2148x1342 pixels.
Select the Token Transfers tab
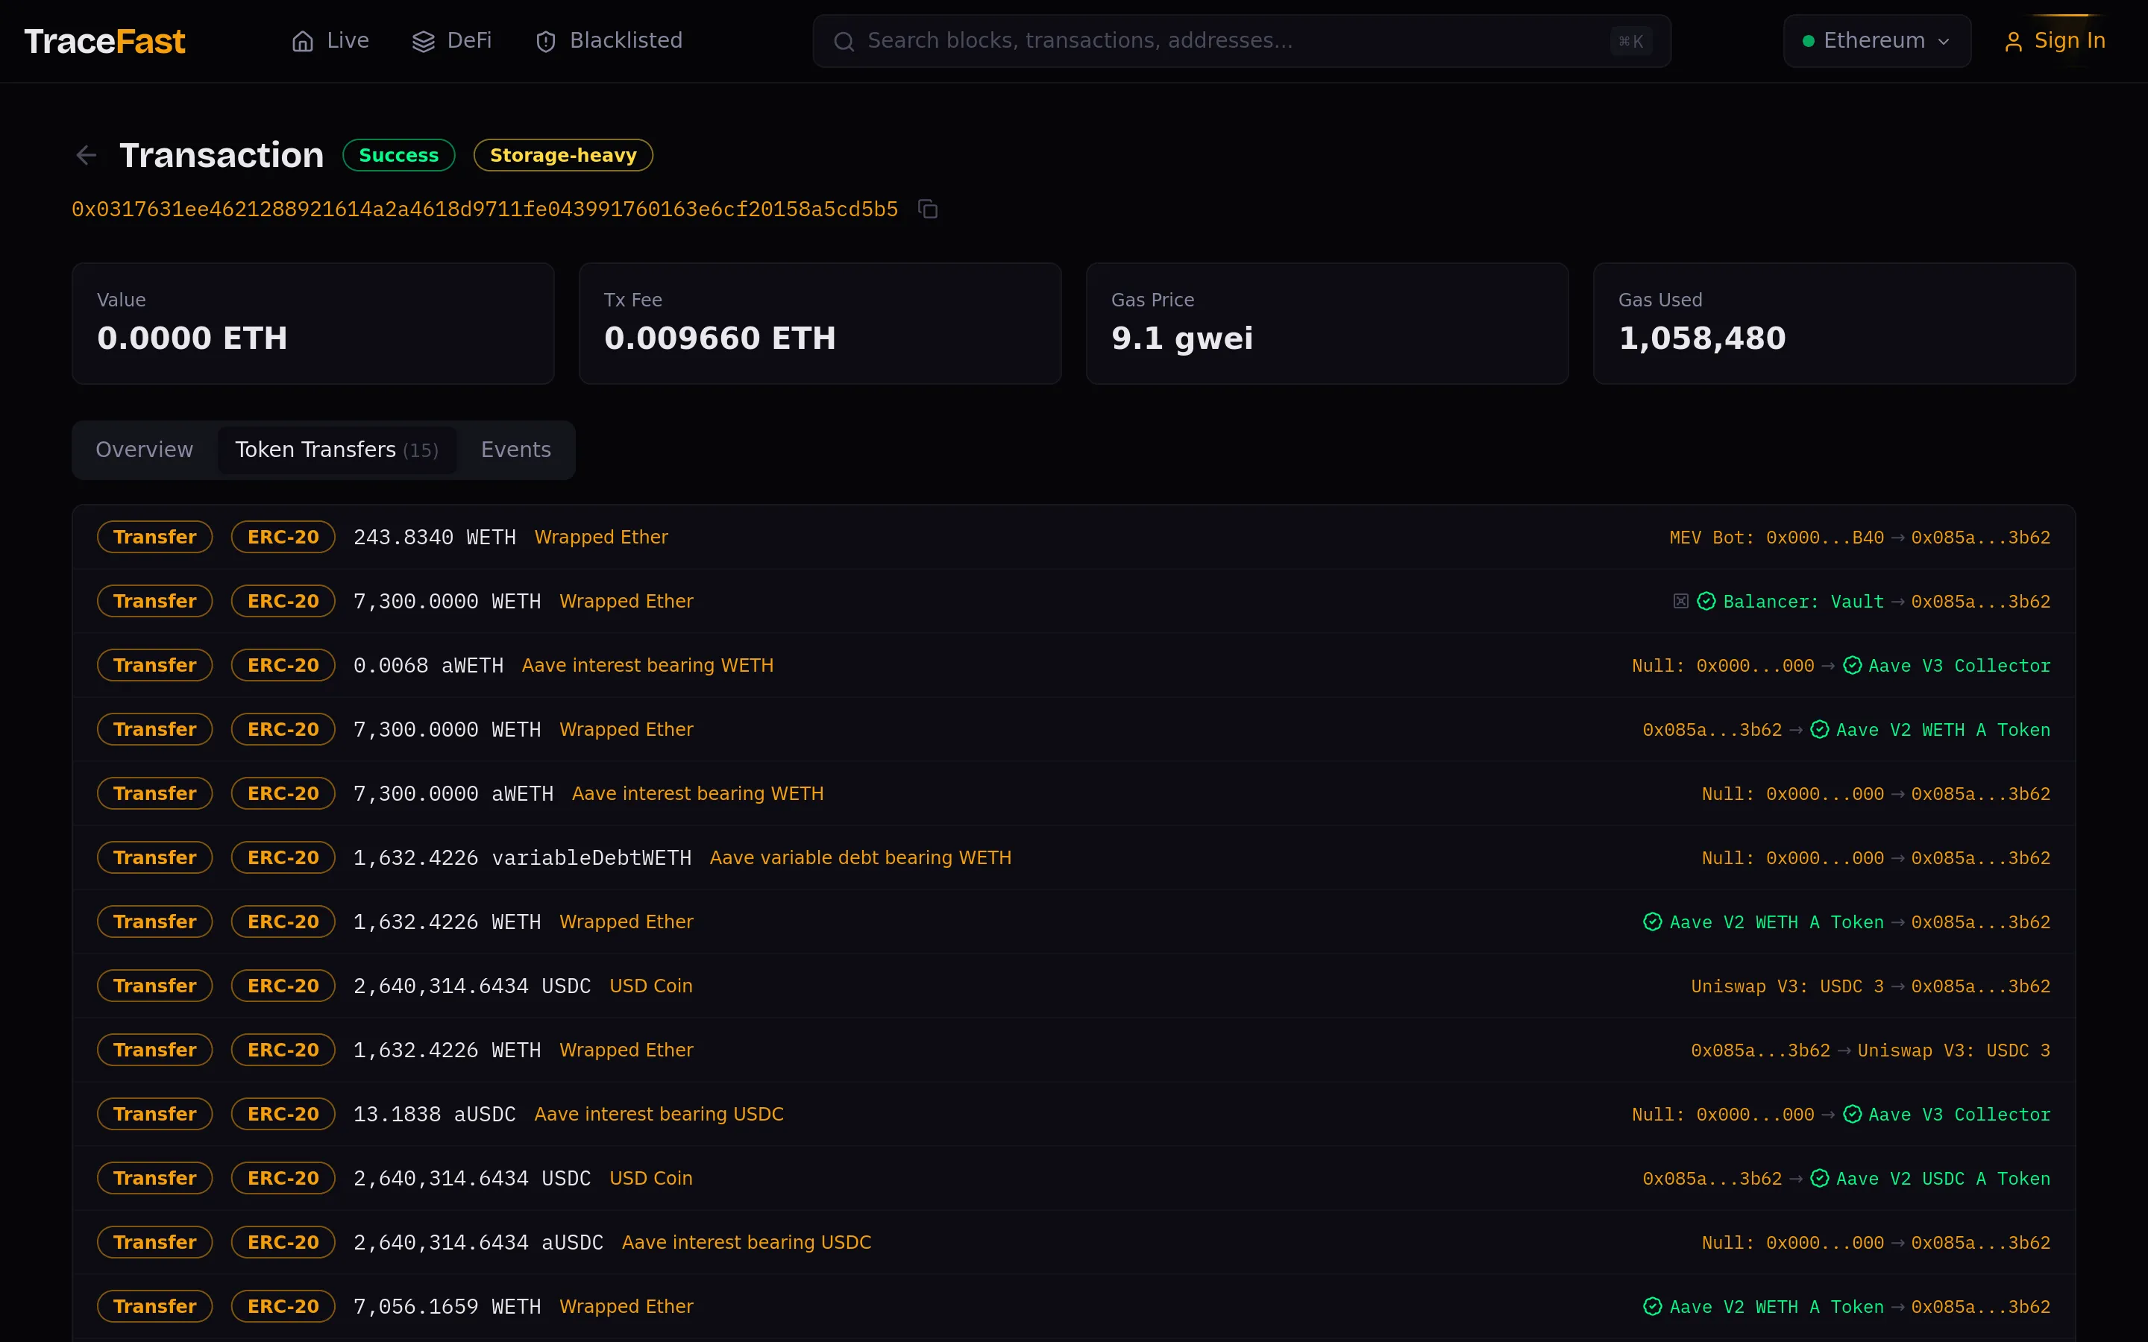[x=337, y=450]
